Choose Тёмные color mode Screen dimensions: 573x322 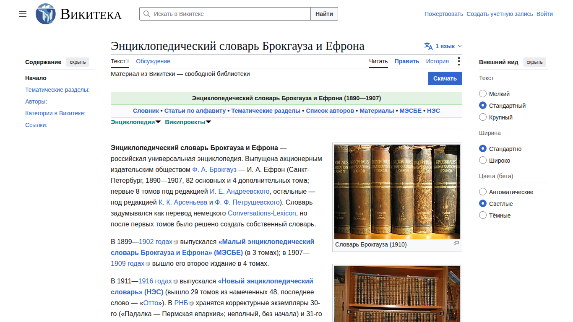point(483,216)
